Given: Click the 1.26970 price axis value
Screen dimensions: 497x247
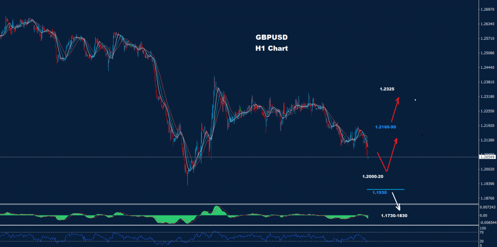Looking at the screenshot, I should (x=487, y=10).
